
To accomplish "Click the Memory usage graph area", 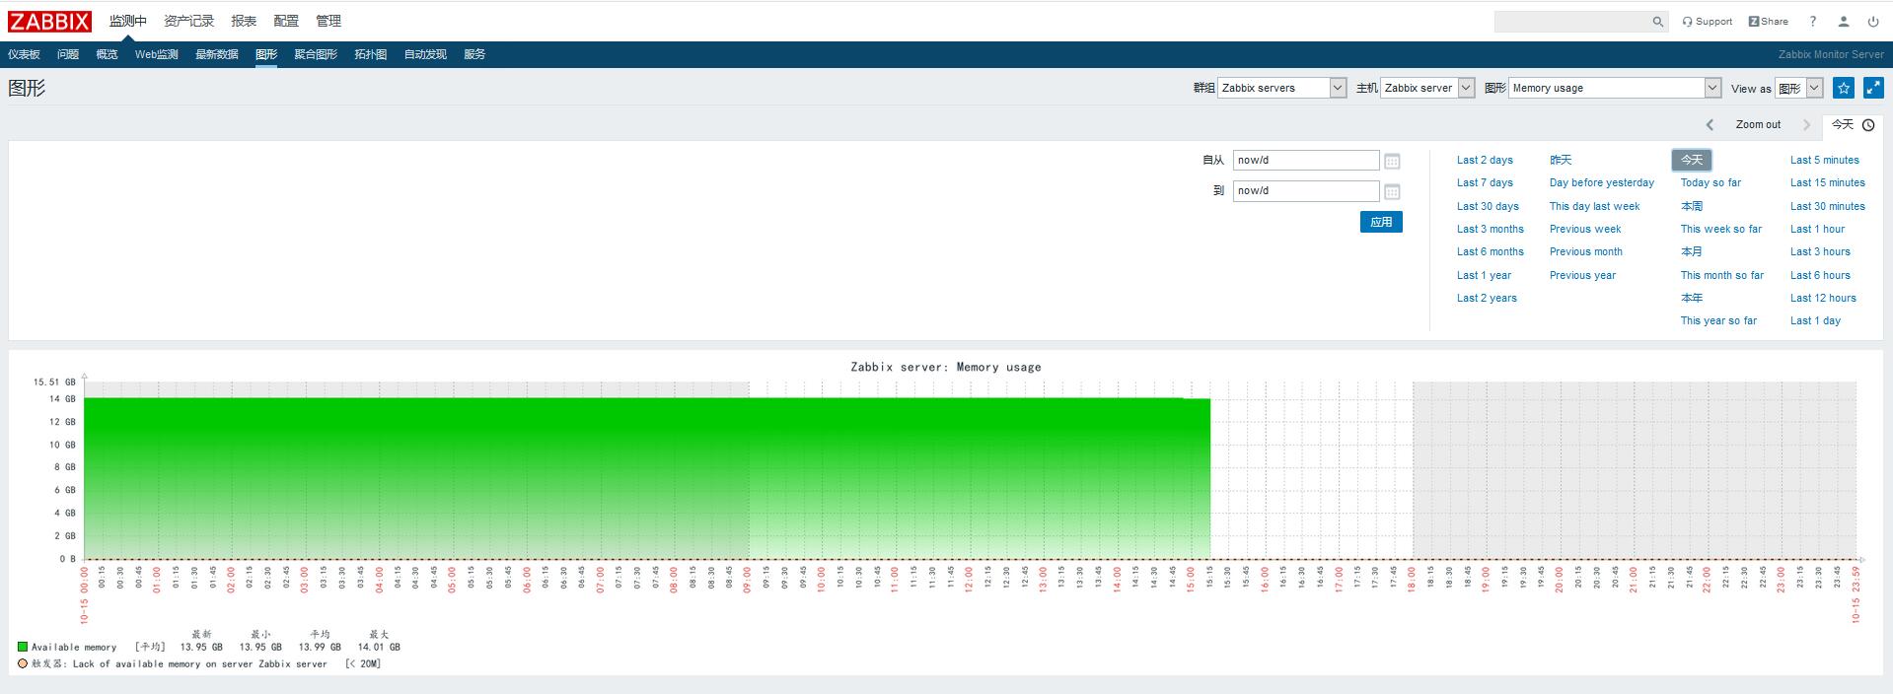I will [970, 470].
